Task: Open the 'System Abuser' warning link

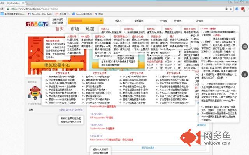Action: 102,129
